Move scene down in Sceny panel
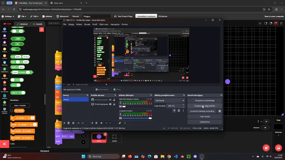This screenshot has width=285, height=160. (83, 123)
